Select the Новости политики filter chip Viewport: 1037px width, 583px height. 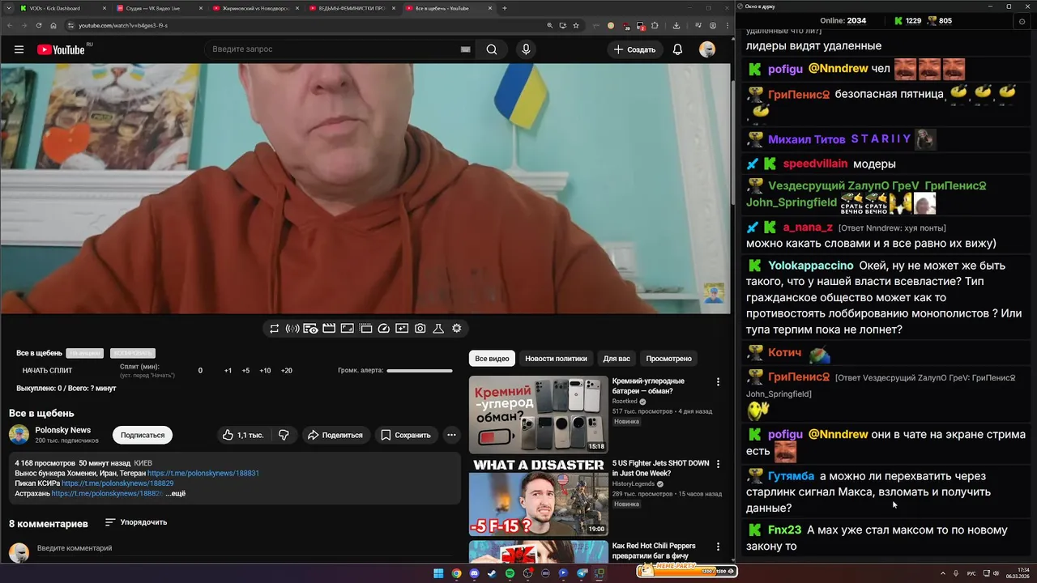(556, 359)
